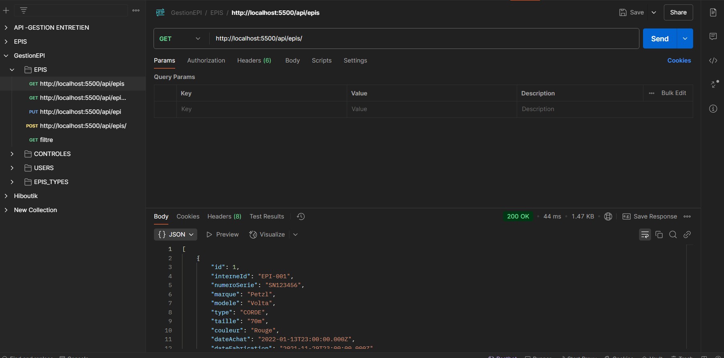The width and height of the screenshot is (724, 358).
Task: Expand the EPIS_TYPES folder
Action: click(12, 182)
